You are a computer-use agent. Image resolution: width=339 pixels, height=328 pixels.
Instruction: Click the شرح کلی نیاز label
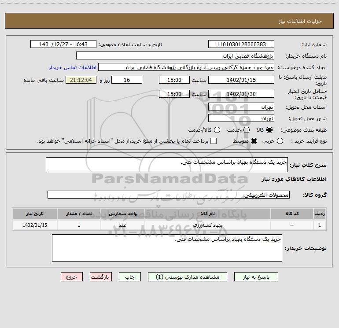click(308, 165)
